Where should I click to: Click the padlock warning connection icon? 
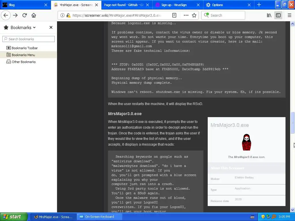pyautogui.click(x=68, y=15)
